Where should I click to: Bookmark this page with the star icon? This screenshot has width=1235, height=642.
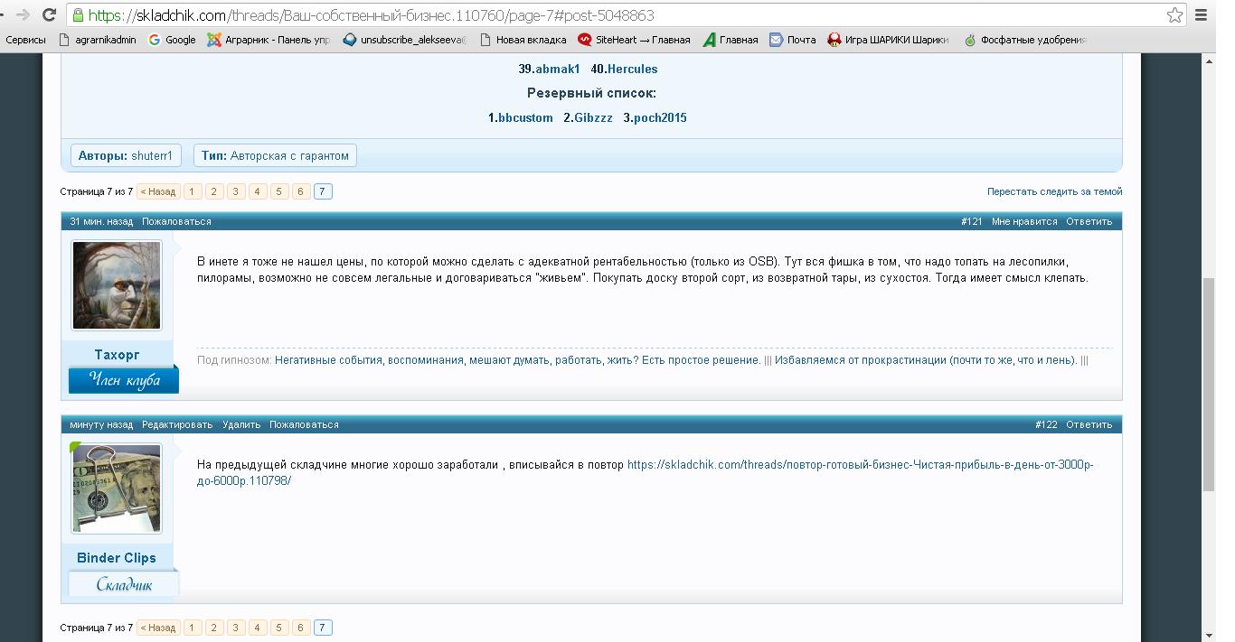click(x=1174, y=15)
